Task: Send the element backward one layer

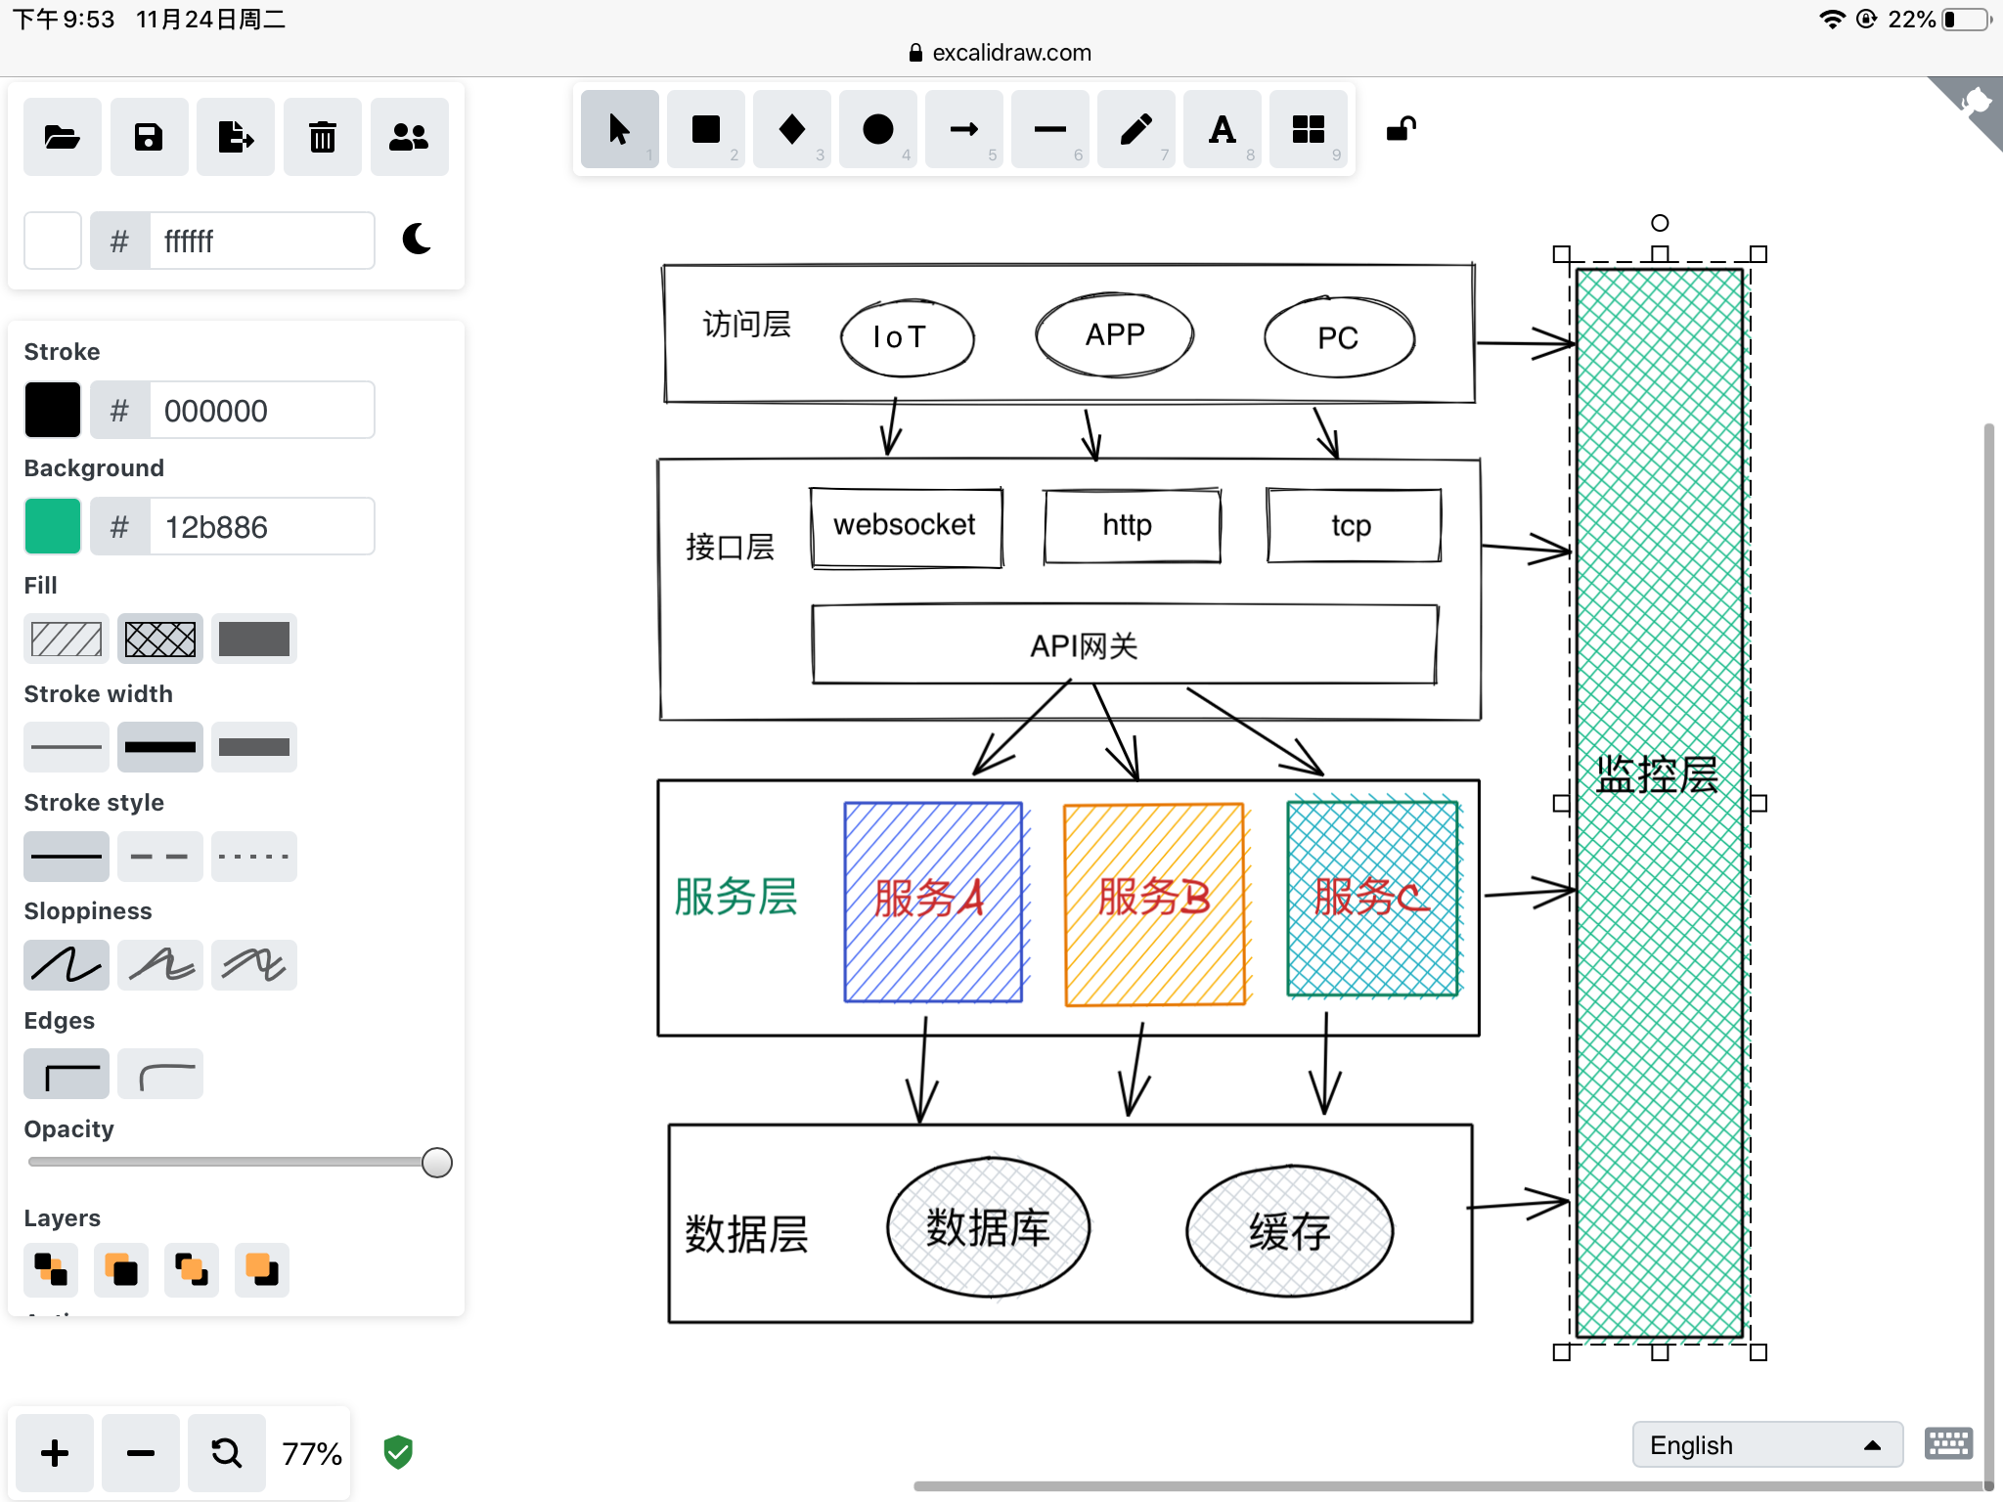Action: coord(121,1269)
